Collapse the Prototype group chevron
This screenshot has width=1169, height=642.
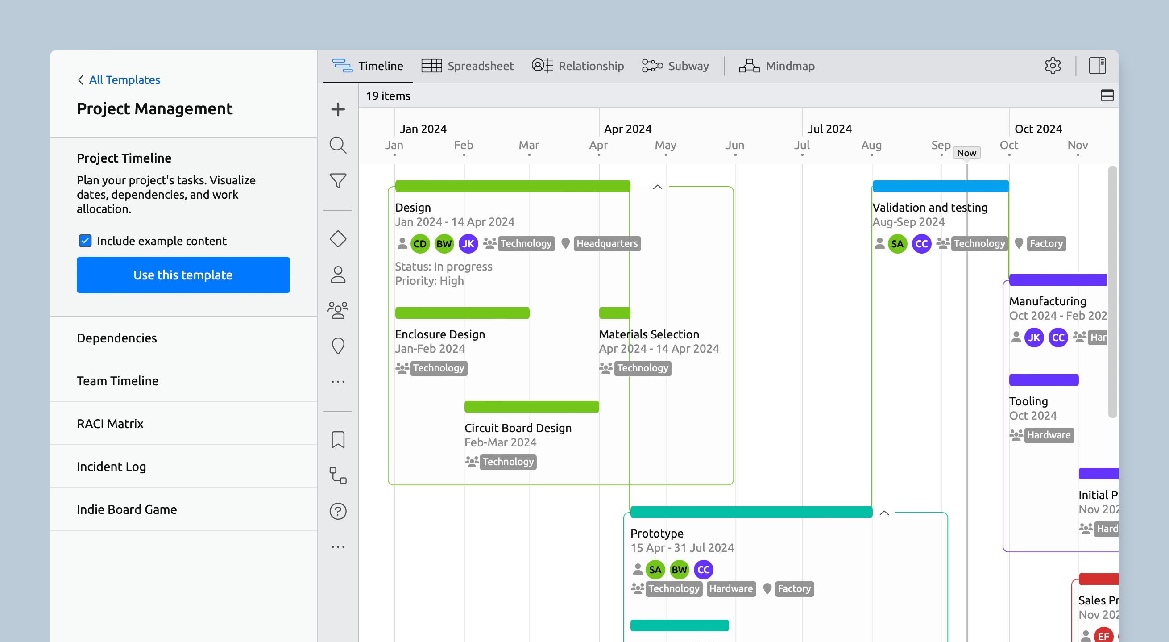point(884,513)
